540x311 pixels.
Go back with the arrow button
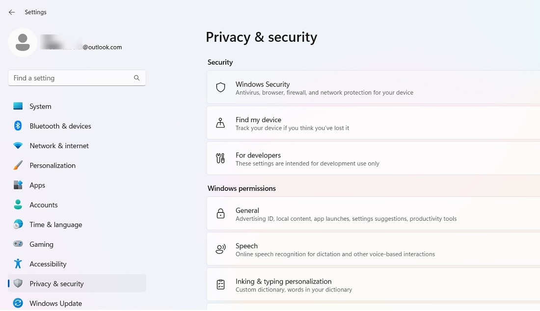click(11, 12)
